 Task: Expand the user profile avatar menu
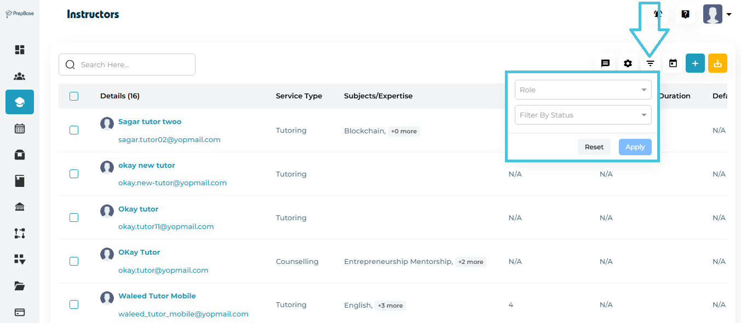click(717, 14)
